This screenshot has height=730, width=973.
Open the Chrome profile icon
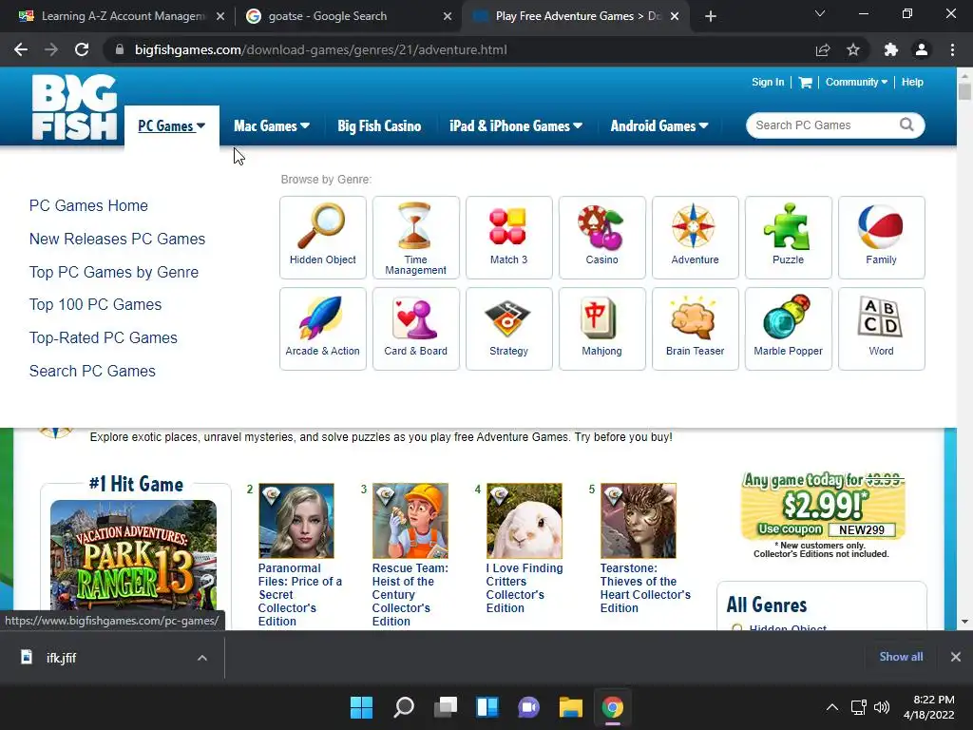point(922,49)
